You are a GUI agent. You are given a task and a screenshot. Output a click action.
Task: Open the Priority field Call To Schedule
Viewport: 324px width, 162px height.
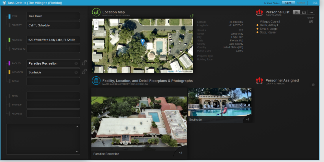pos(53,25)
